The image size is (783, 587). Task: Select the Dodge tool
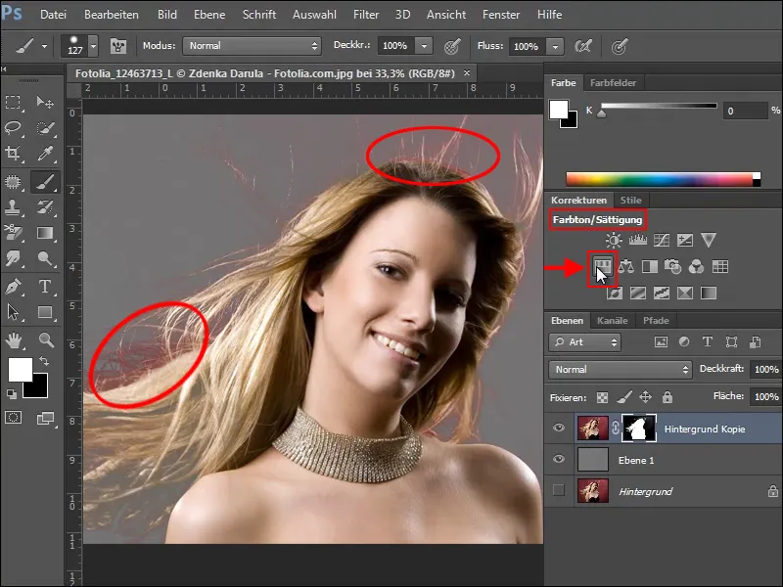click(45, 258)
